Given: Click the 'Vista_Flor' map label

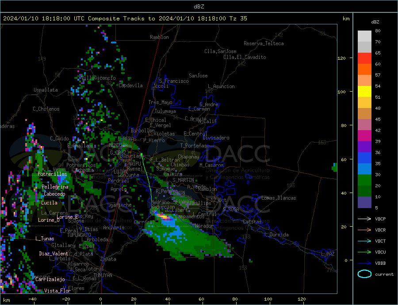Looking at the screenshot, I should point(57,291).
